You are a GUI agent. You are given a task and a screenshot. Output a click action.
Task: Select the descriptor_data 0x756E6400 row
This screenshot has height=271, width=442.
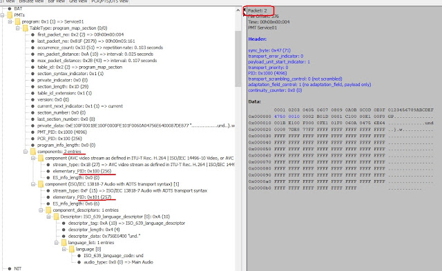[x=104, y=236]
